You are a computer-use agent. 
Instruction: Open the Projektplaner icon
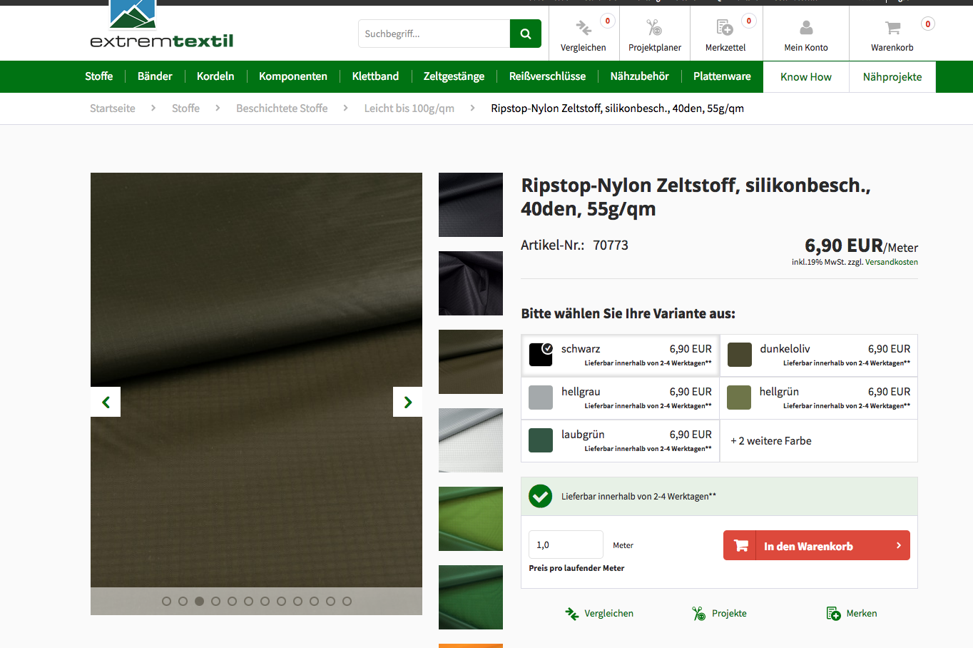654,28
